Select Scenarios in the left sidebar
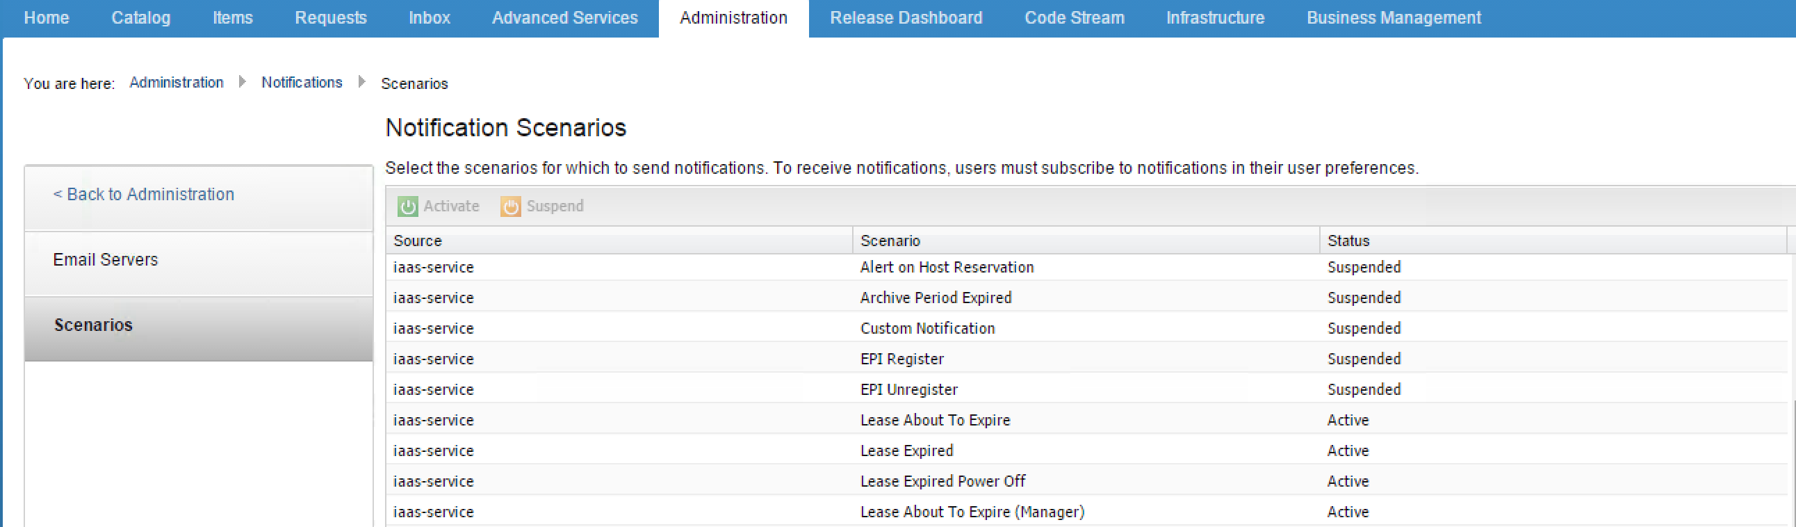Screen dimensions: 1796x527 click(x=93, y=325)
